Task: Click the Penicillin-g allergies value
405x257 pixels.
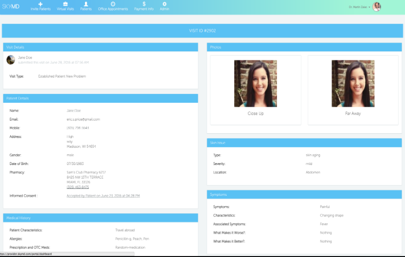Action: coord(132,239)
